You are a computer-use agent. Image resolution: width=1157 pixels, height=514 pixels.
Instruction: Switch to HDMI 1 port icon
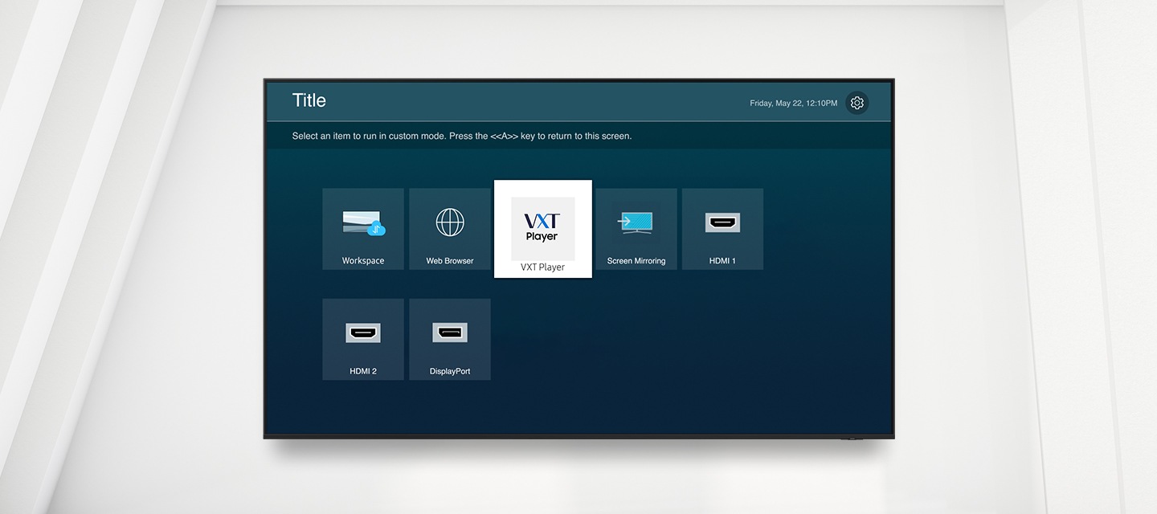(x=722, y=222)
